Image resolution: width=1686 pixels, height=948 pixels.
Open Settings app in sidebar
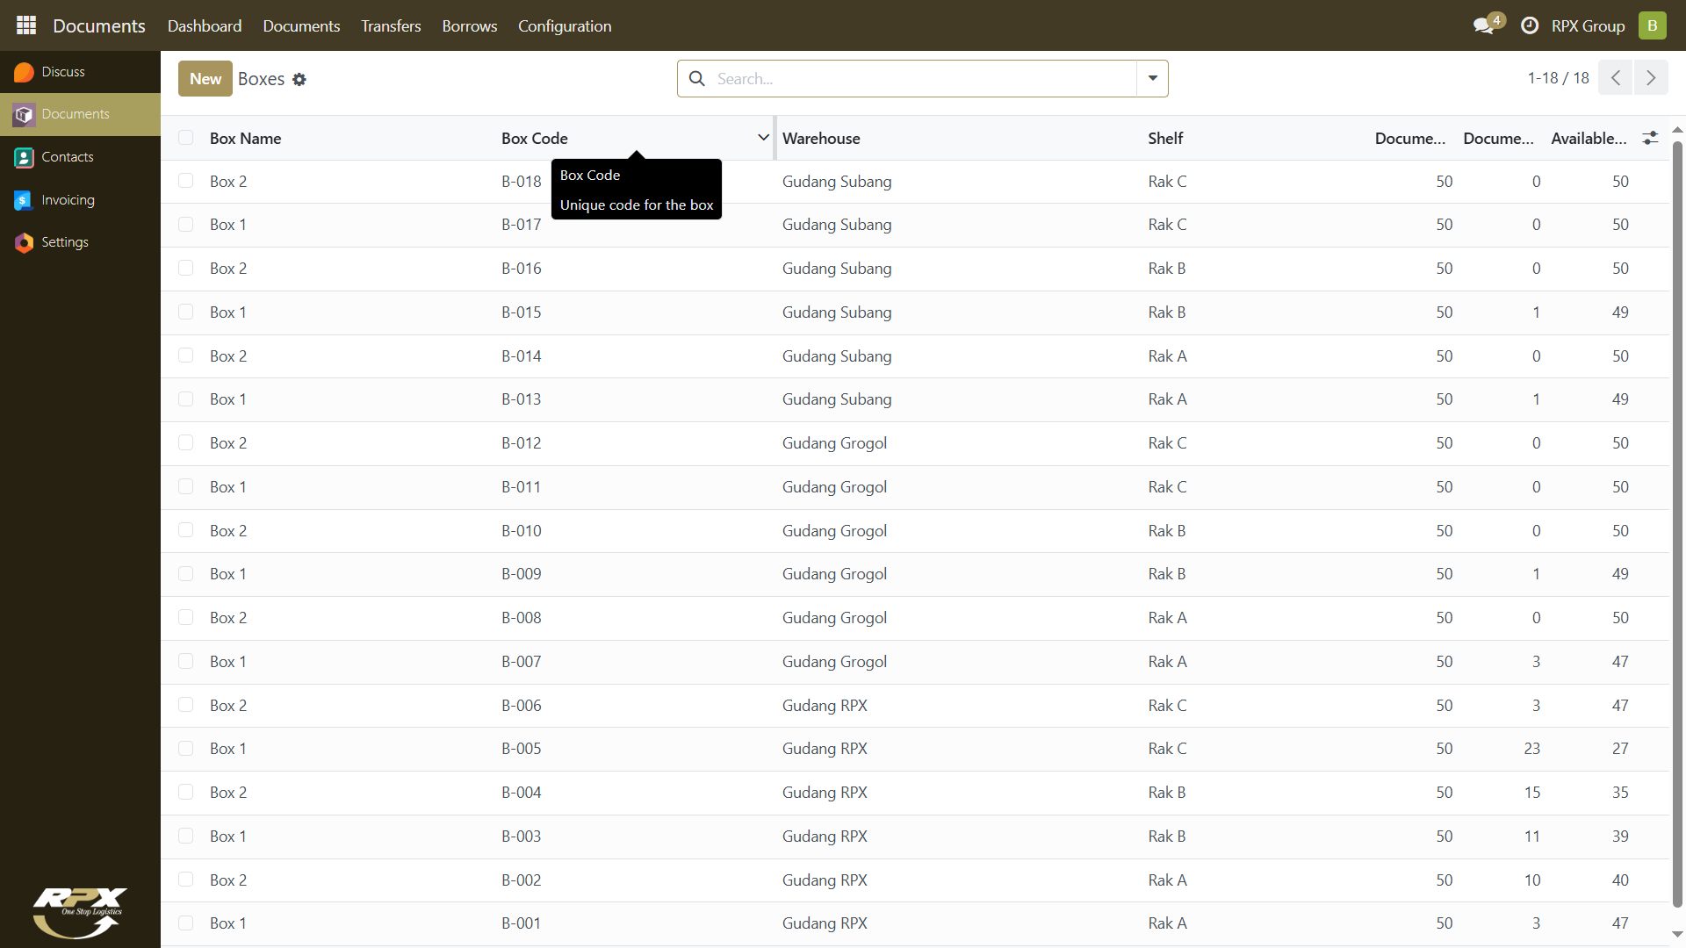tap(64, 242)
